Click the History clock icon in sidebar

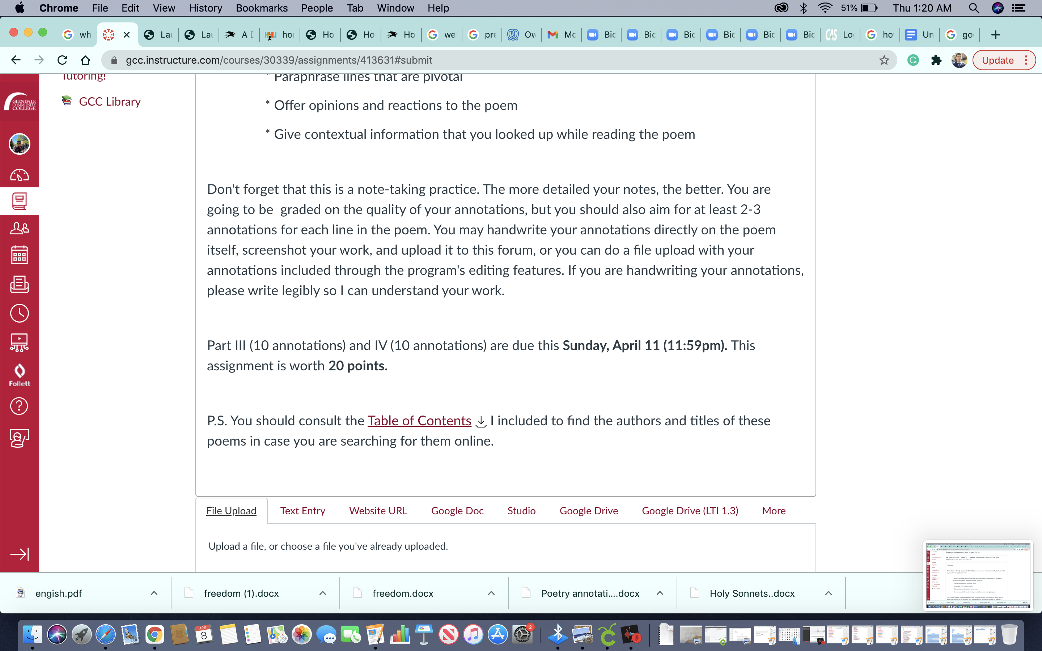pyautogui.click(x=20, y=313)
